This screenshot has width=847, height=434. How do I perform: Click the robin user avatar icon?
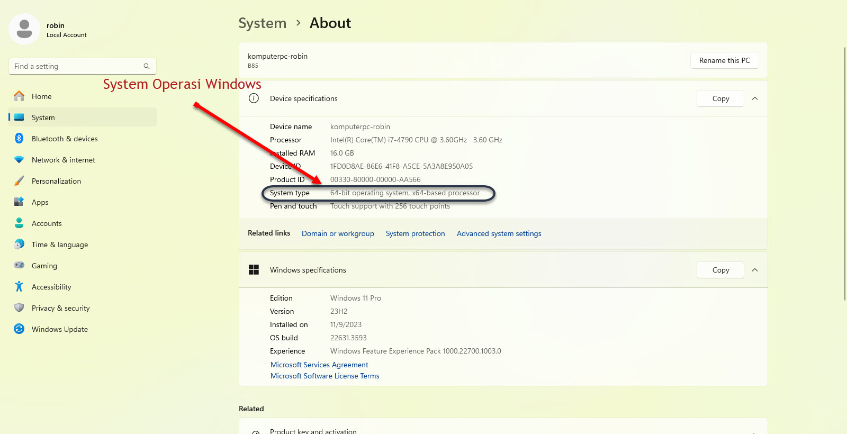(24, 29)
